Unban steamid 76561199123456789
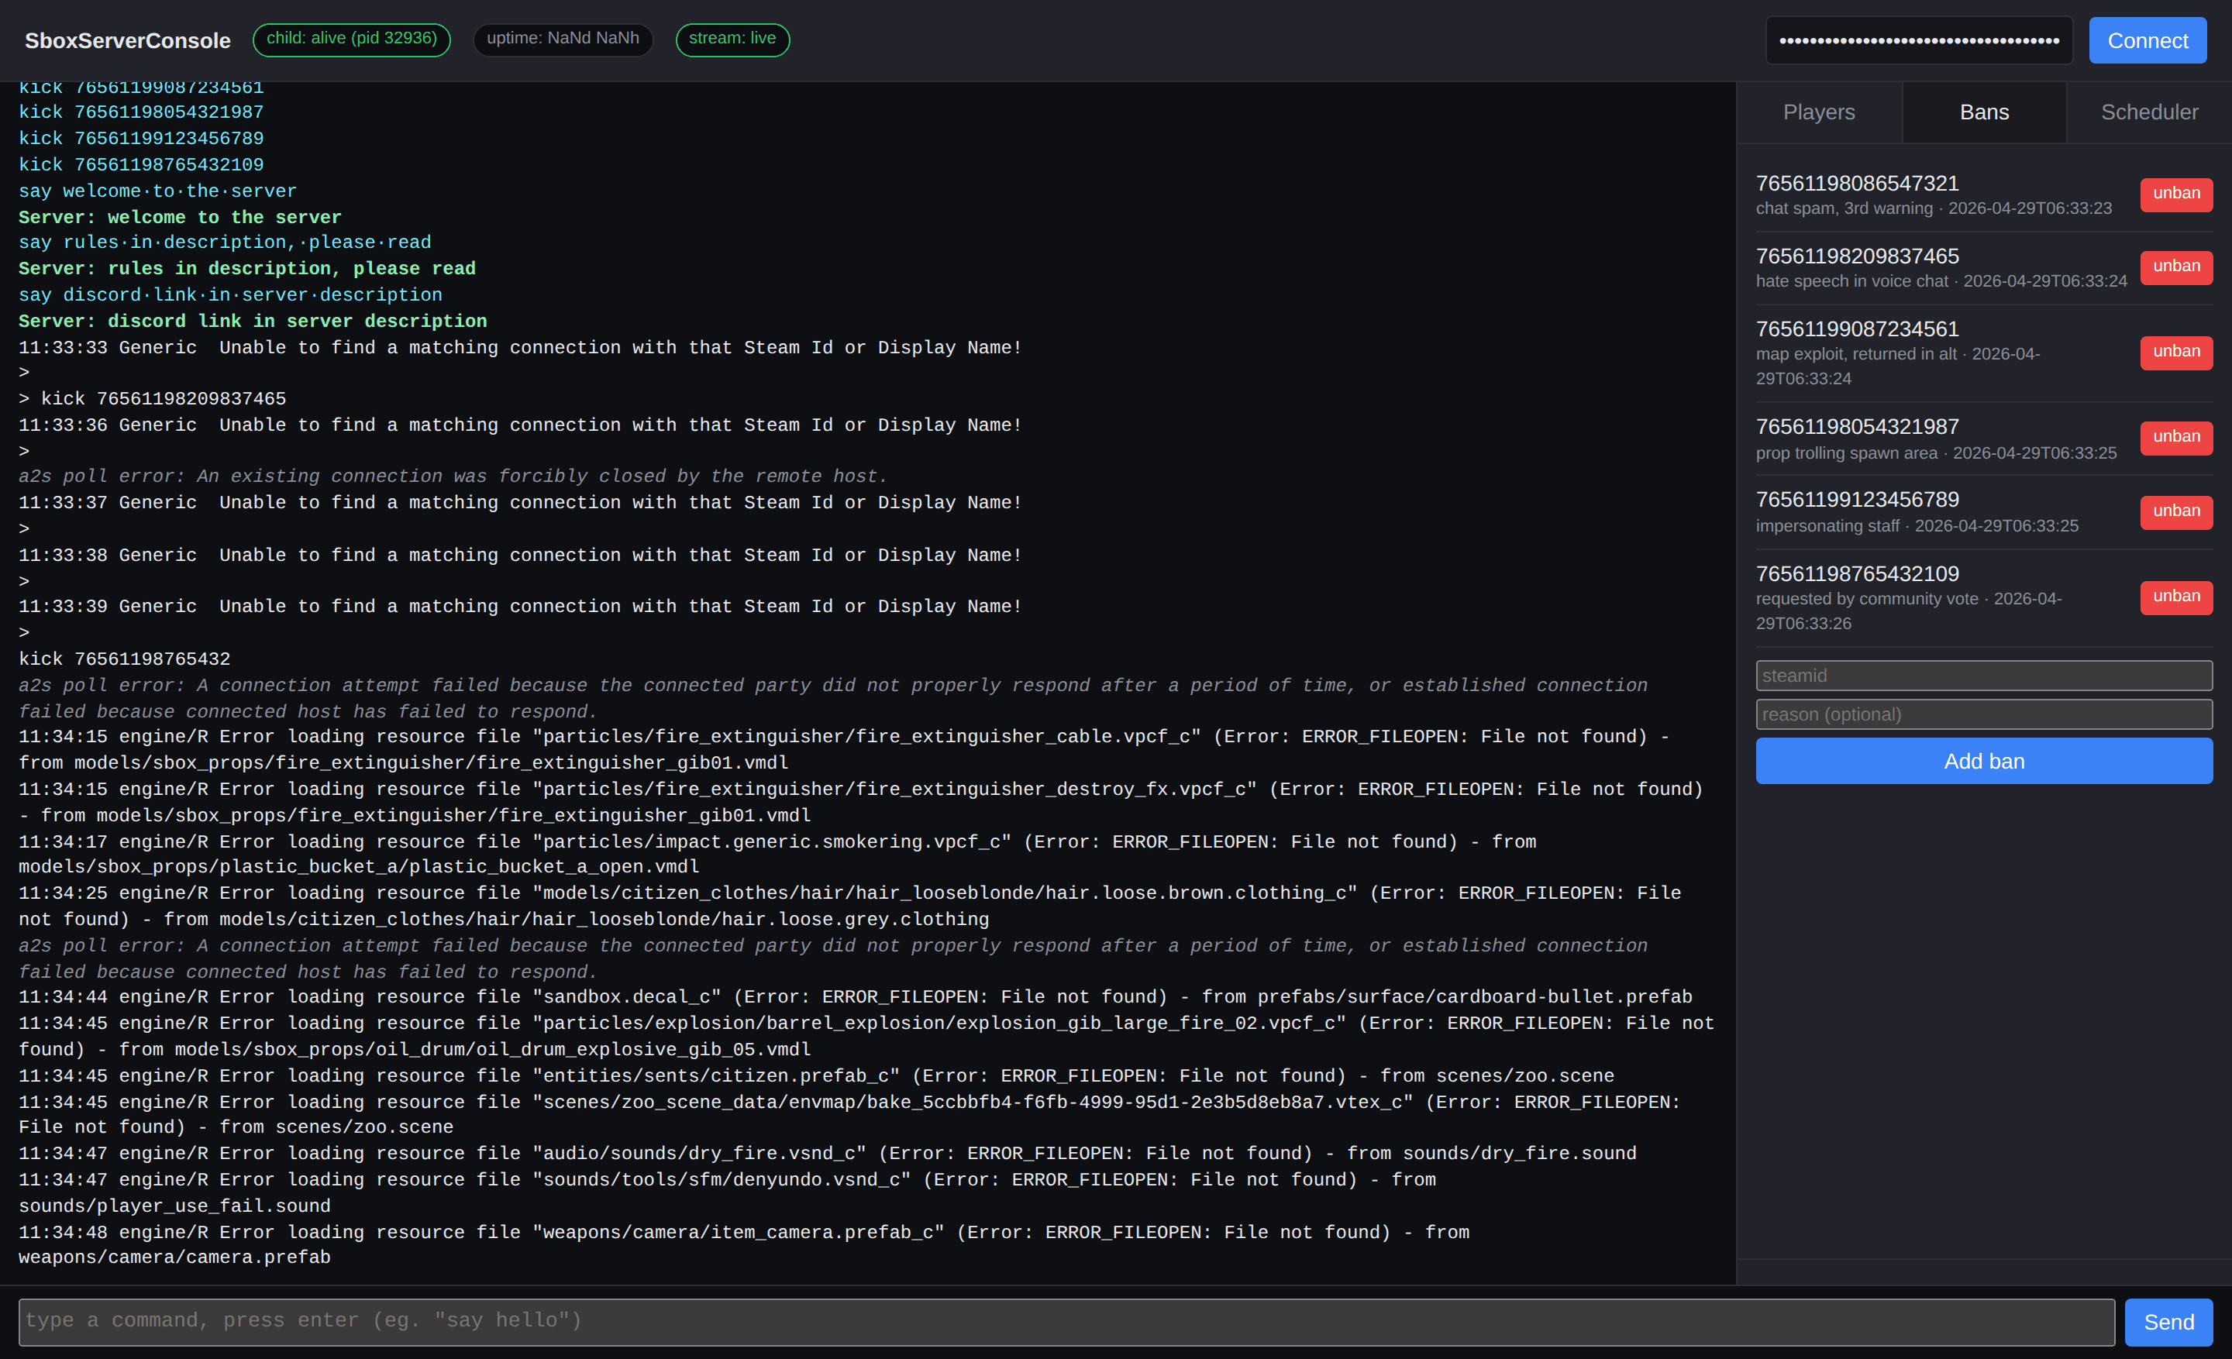This screenshot has height=1359, width=2232. tap(2176, 511)
